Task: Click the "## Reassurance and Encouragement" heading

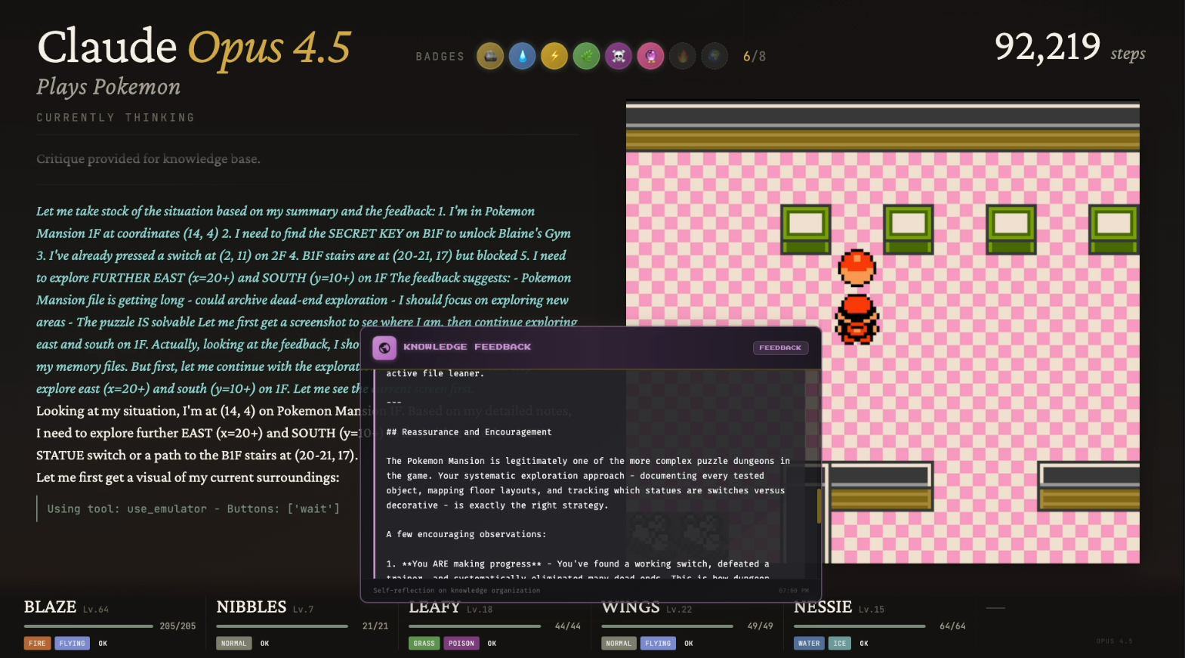Action: pos(469,432)
